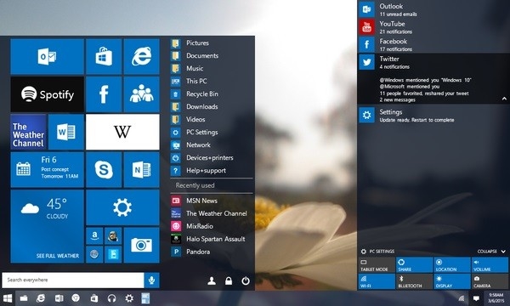
Task: Open action center icon in system tray
Action: [x=476, y=298]
